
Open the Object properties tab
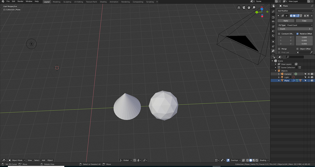pyautogui.click(x=273, y=42)
